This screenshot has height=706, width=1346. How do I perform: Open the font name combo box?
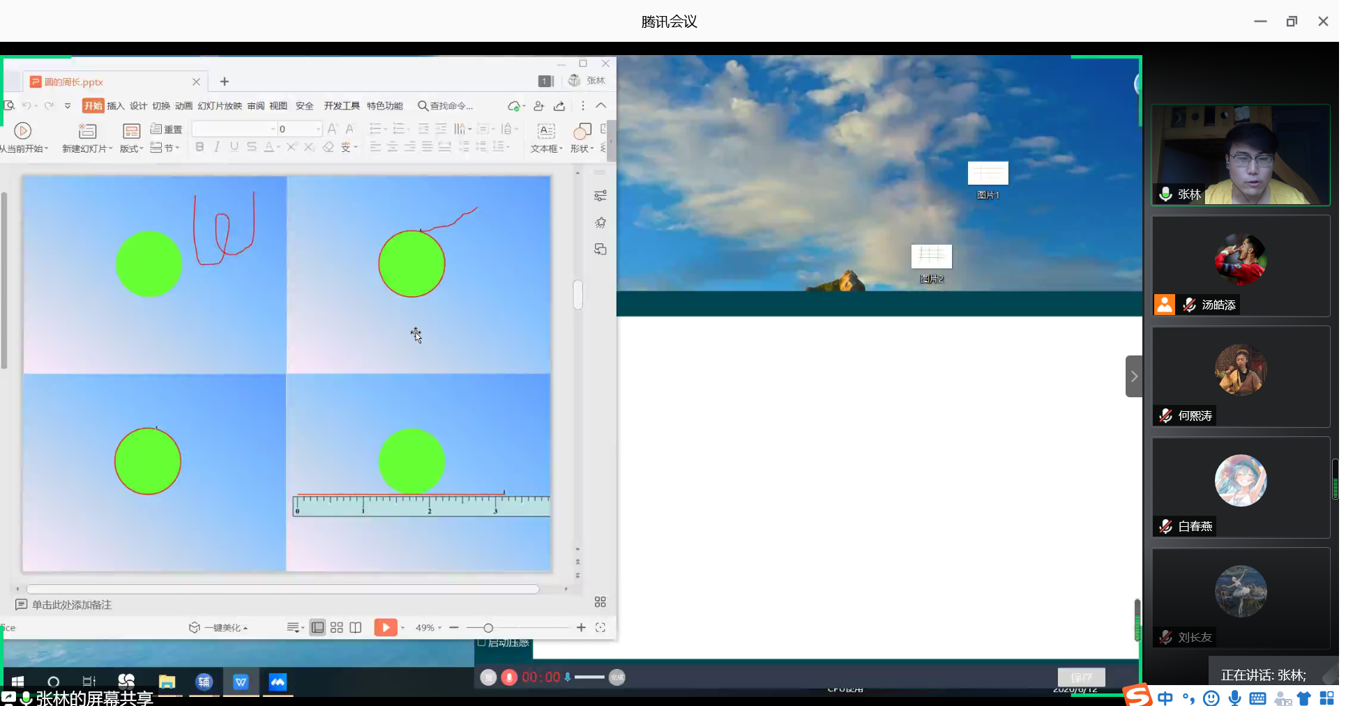[234, 129]
